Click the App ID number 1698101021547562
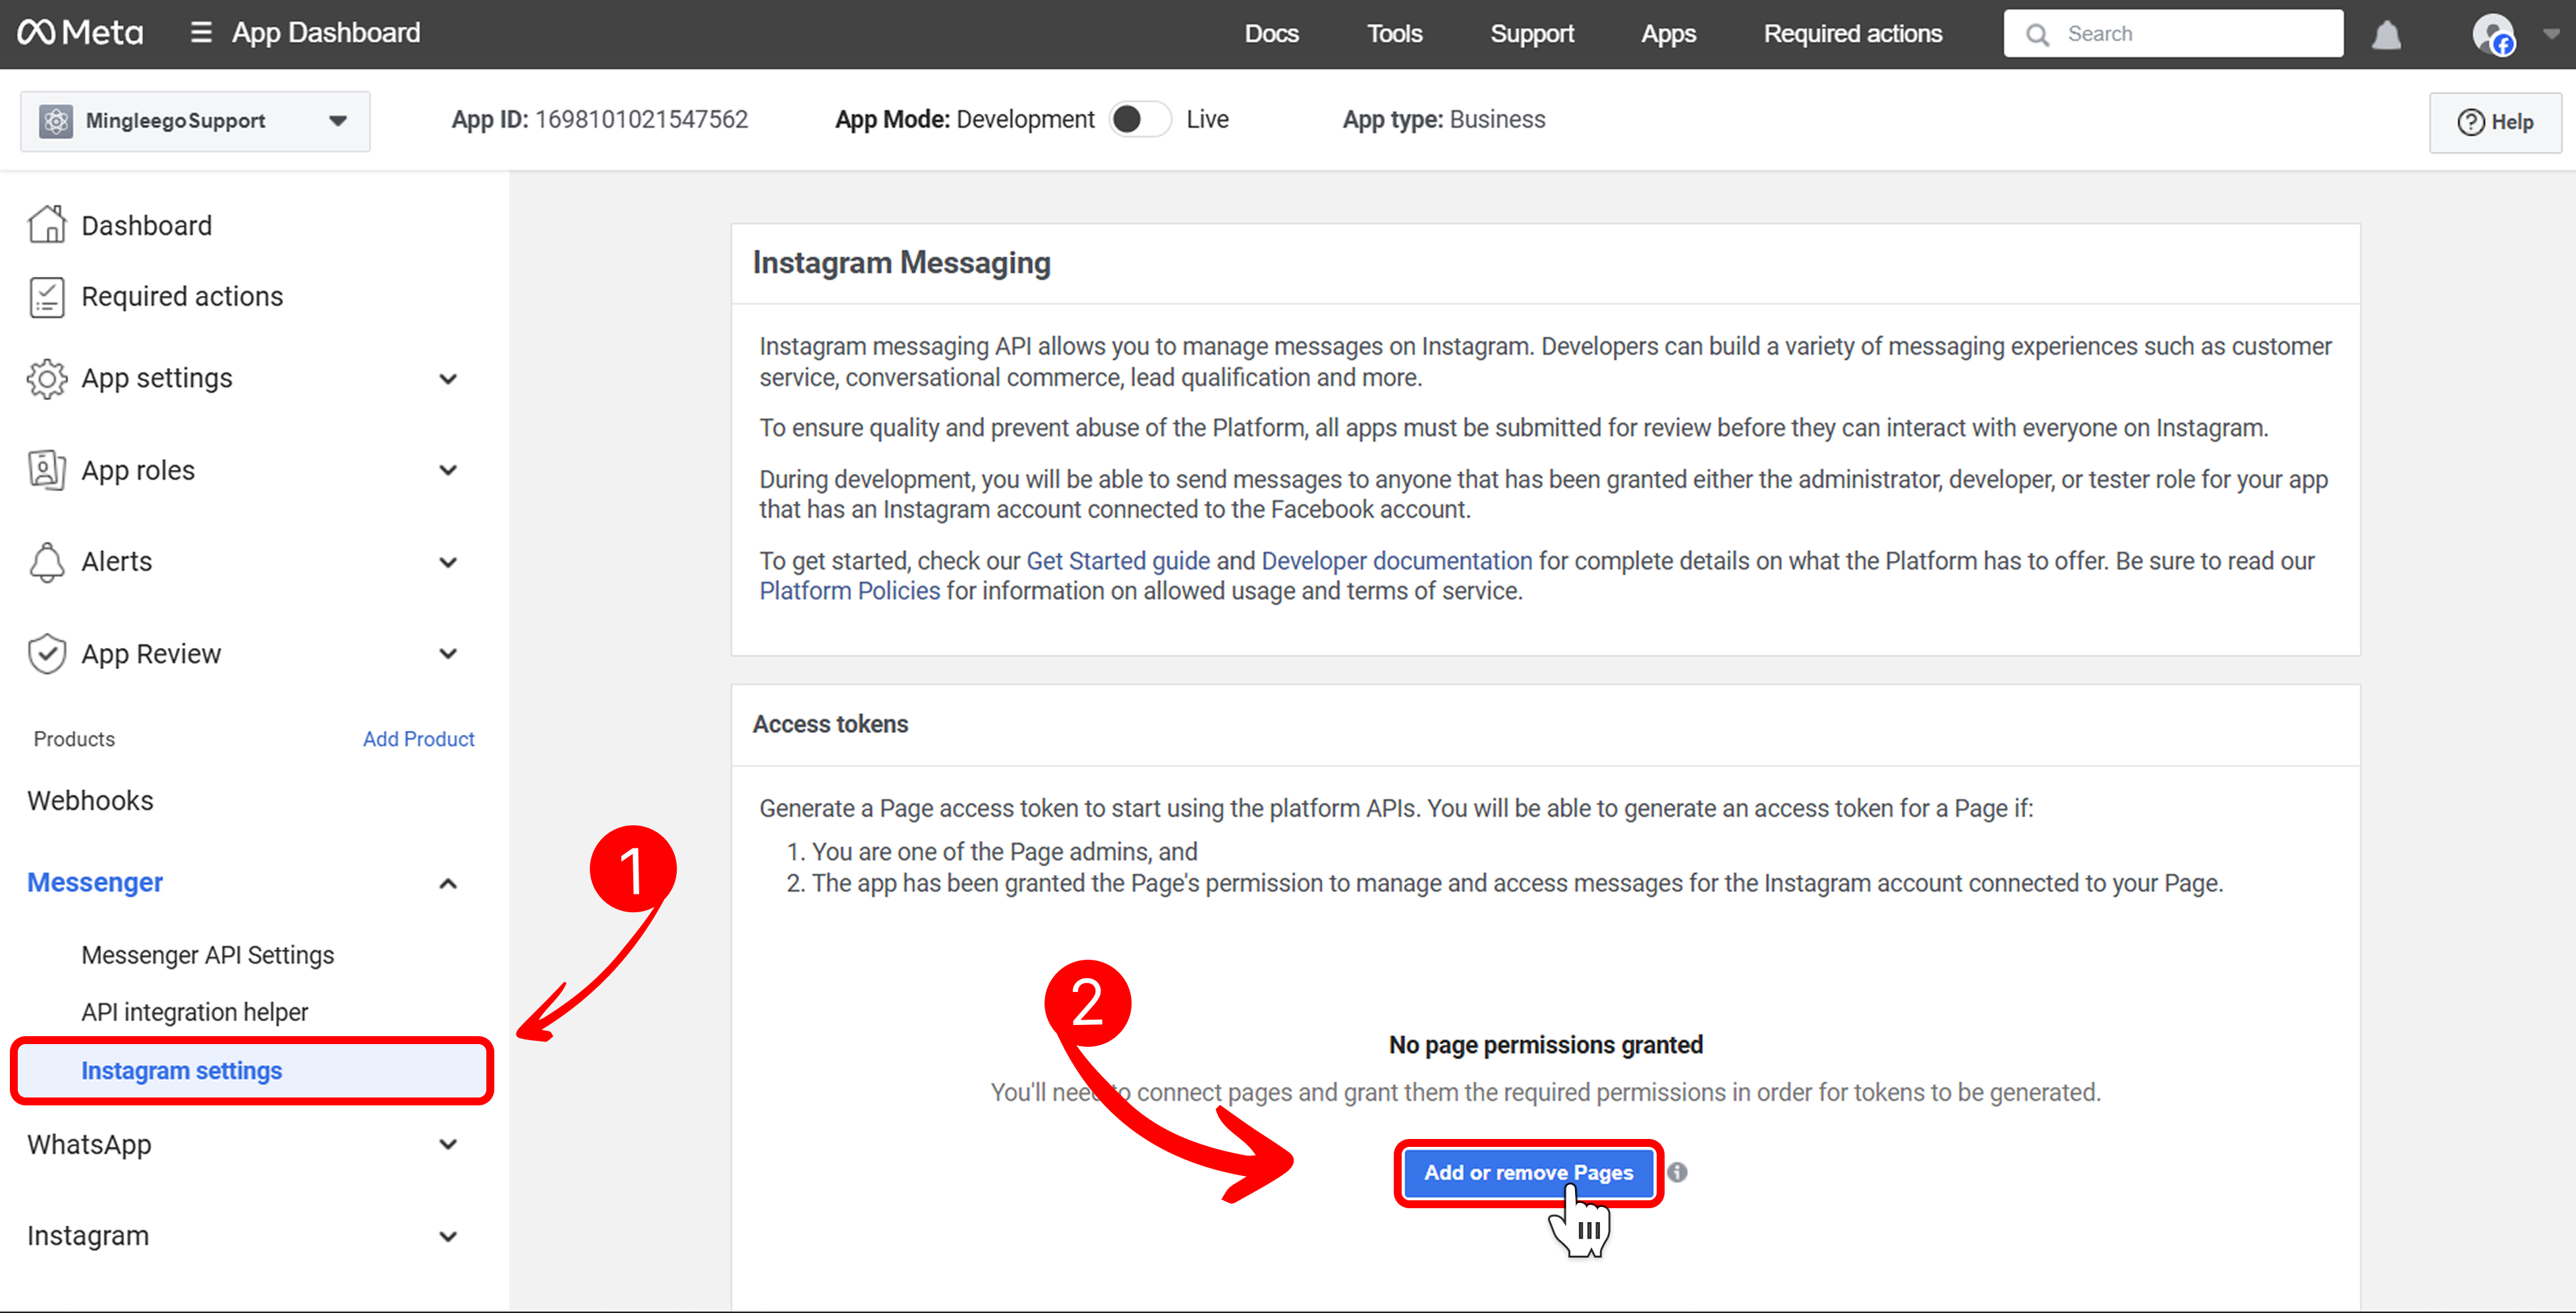The image size is (2576, 1313). (x=641, y=120)
